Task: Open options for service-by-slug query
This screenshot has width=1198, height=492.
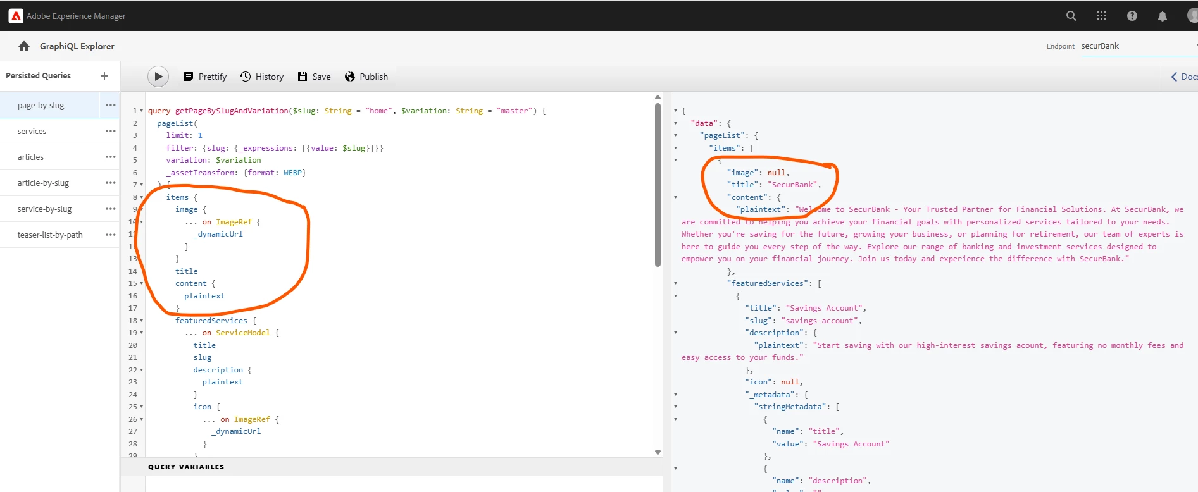Action: pos(111,209)
